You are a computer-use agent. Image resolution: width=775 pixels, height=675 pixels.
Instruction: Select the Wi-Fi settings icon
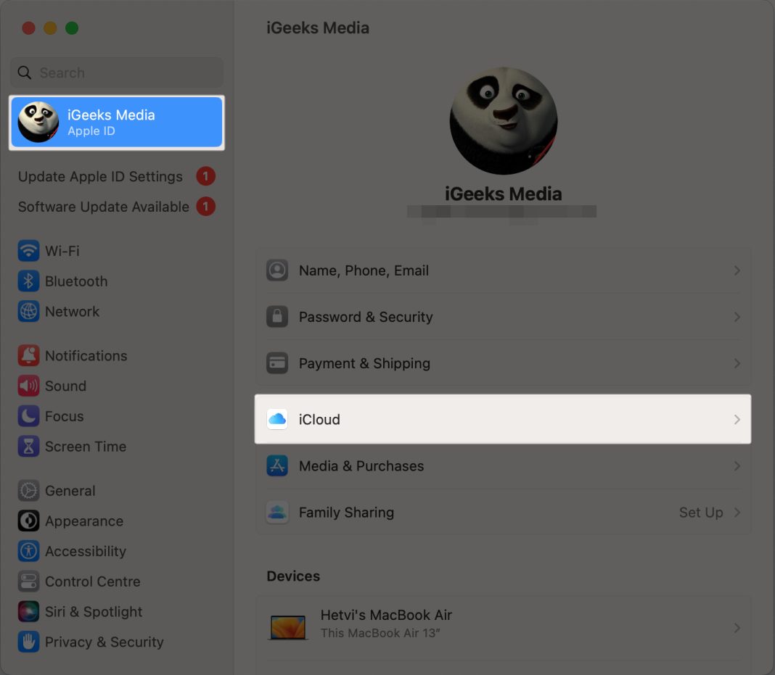[28, 250]
